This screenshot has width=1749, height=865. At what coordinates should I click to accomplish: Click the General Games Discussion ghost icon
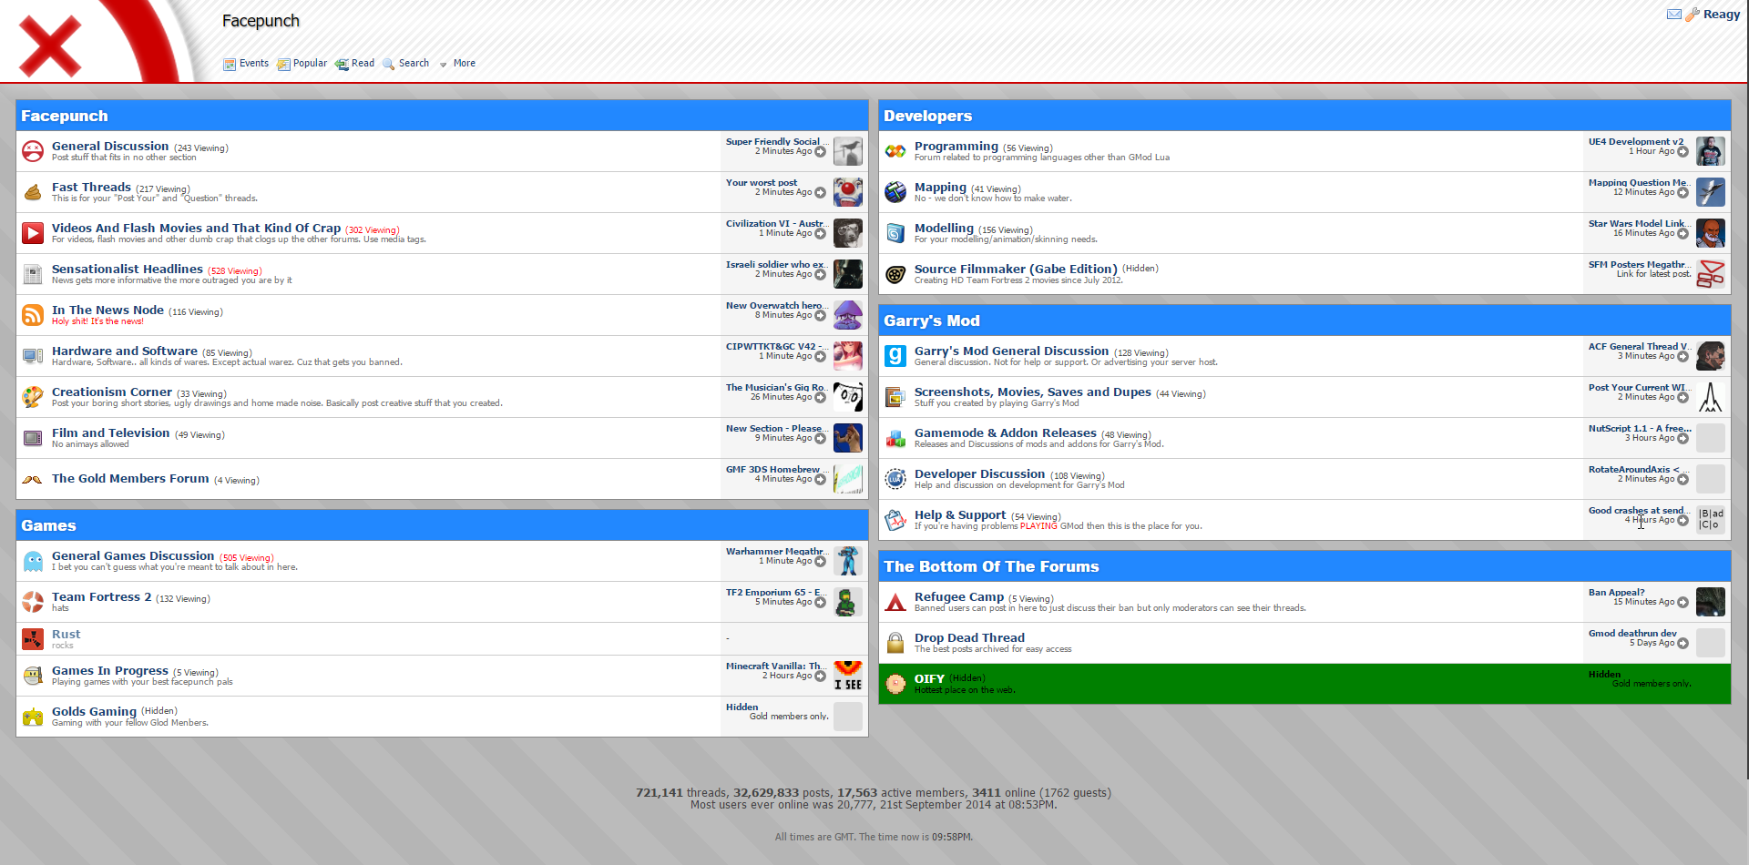click(x=33, y=561)
